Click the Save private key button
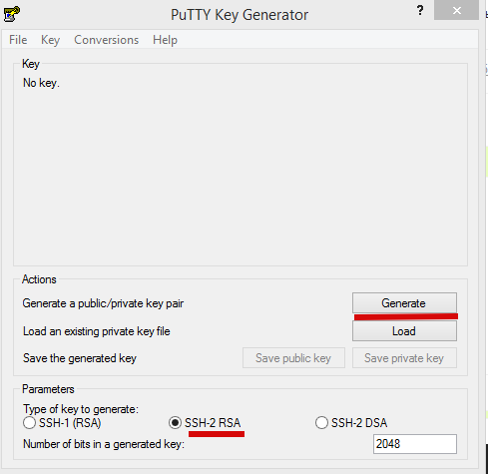This screenshot has height=474, width=488. point(404,358)
